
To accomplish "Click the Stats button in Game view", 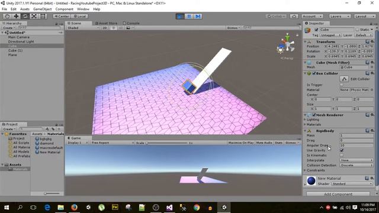I will coord(278,143).
